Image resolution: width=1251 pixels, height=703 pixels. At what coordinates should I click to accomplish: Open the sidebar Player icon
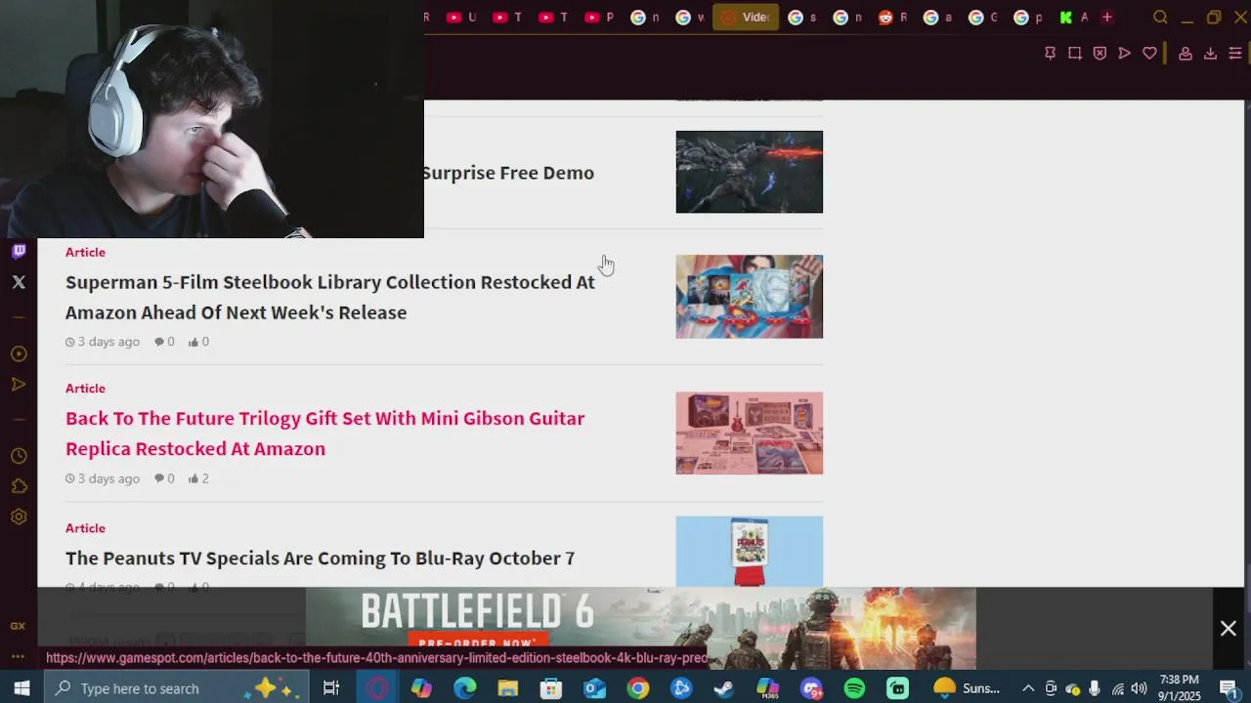pos(19,354)
